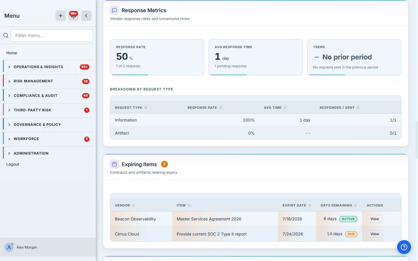The height and width of the screenshot is (261, 418).
Task: Click the 0/1 responded/sent value
Action: click(x=393, y=133)
